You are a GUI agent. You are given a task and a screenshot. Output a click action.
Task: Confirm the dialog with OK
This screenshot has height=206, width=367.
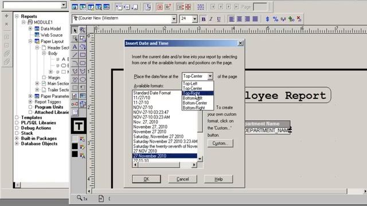(146, 179)
